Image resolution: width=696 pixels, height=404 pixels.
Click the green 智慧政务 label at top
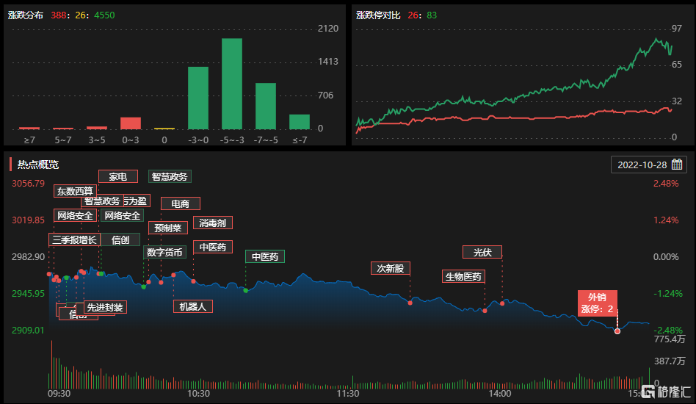tap(170, 177)
